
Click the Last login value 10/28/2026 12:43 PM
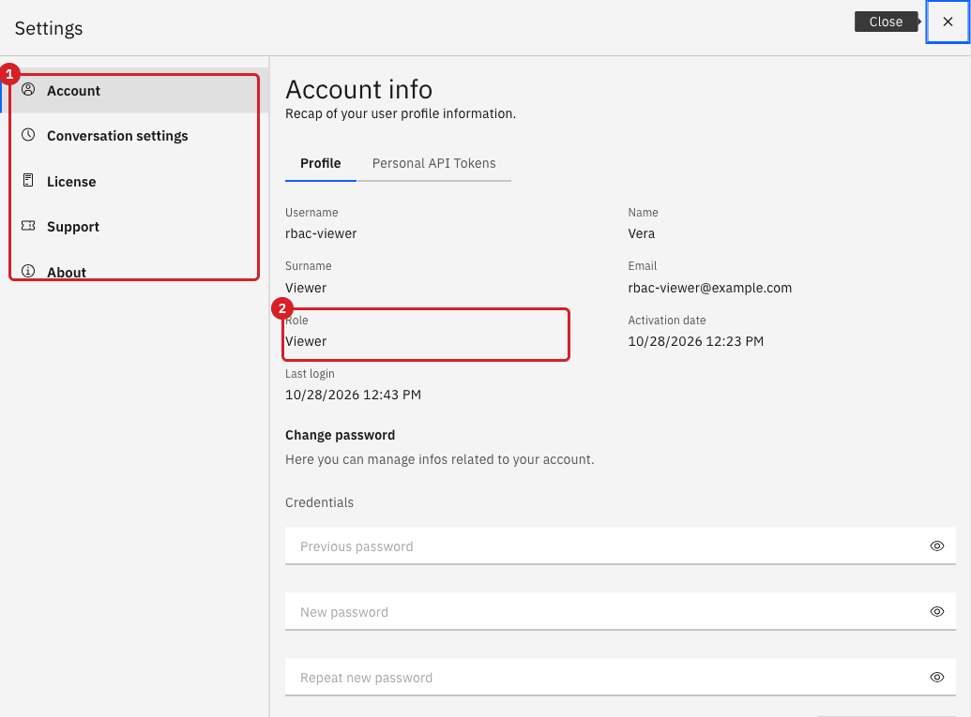click(x=353, y=395)
